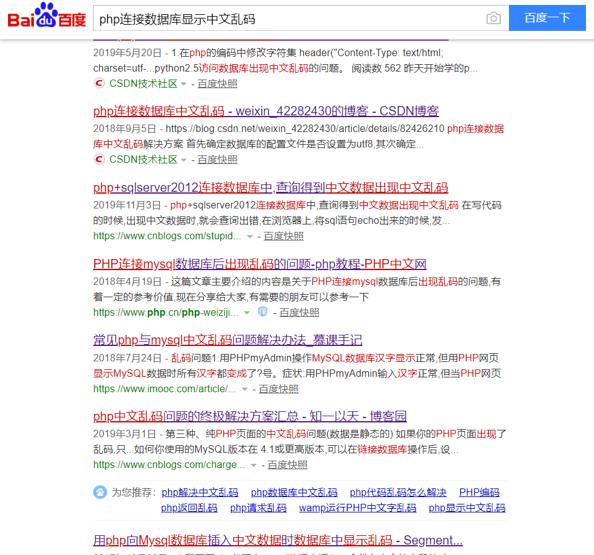Select recommended search php请求乱码
The image size is (594, 555).
click(x=258, y=508)
